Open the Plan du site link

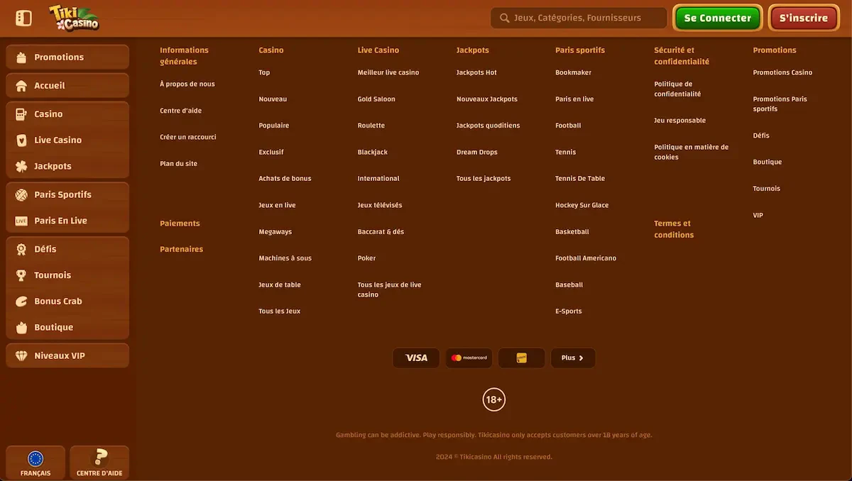[179, 164]
